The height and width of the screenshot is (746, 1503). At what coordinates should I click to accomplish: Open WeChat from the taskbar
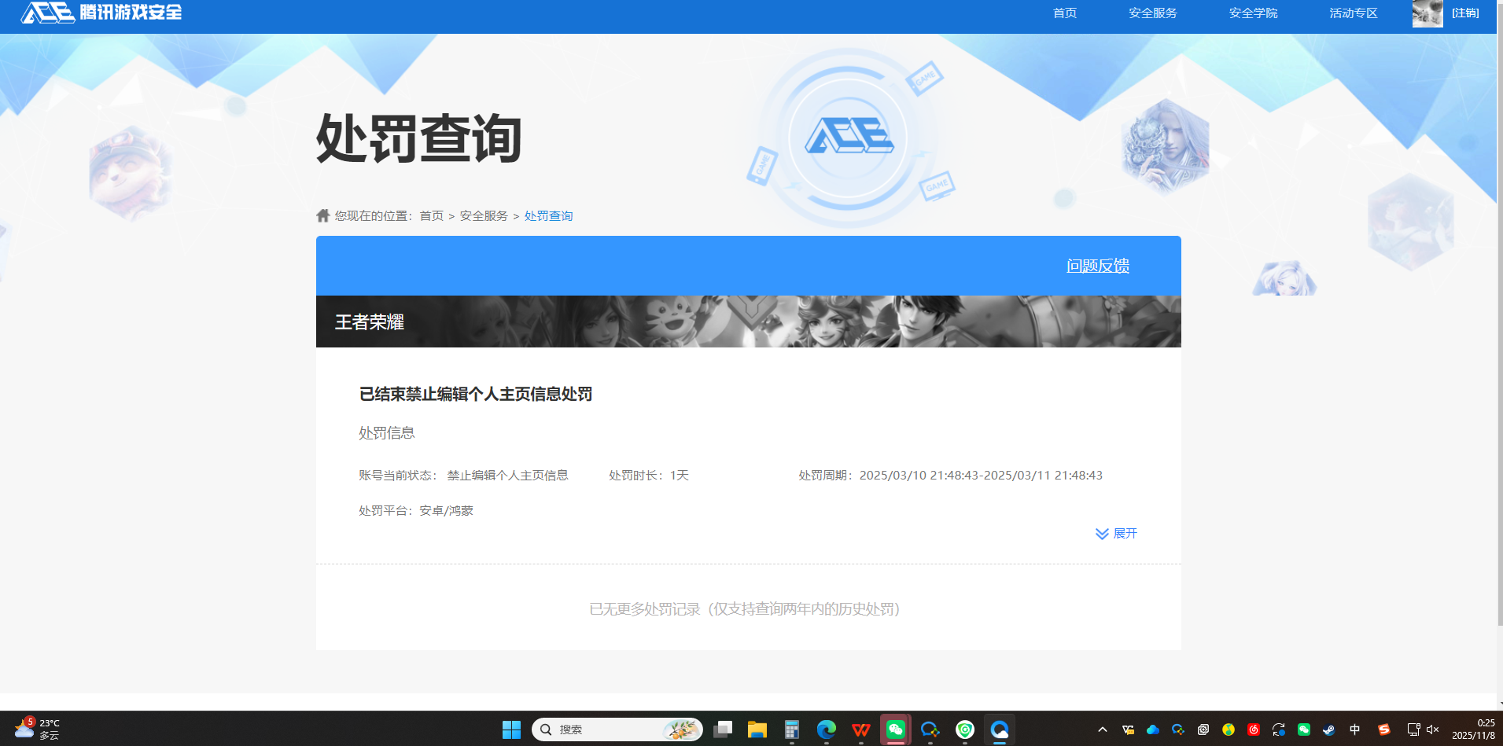(x=895, y=729)
